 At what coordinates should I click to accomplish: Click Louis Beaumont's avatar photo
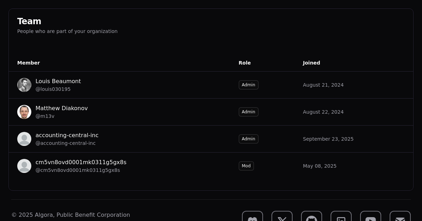(x=24, y=85)
